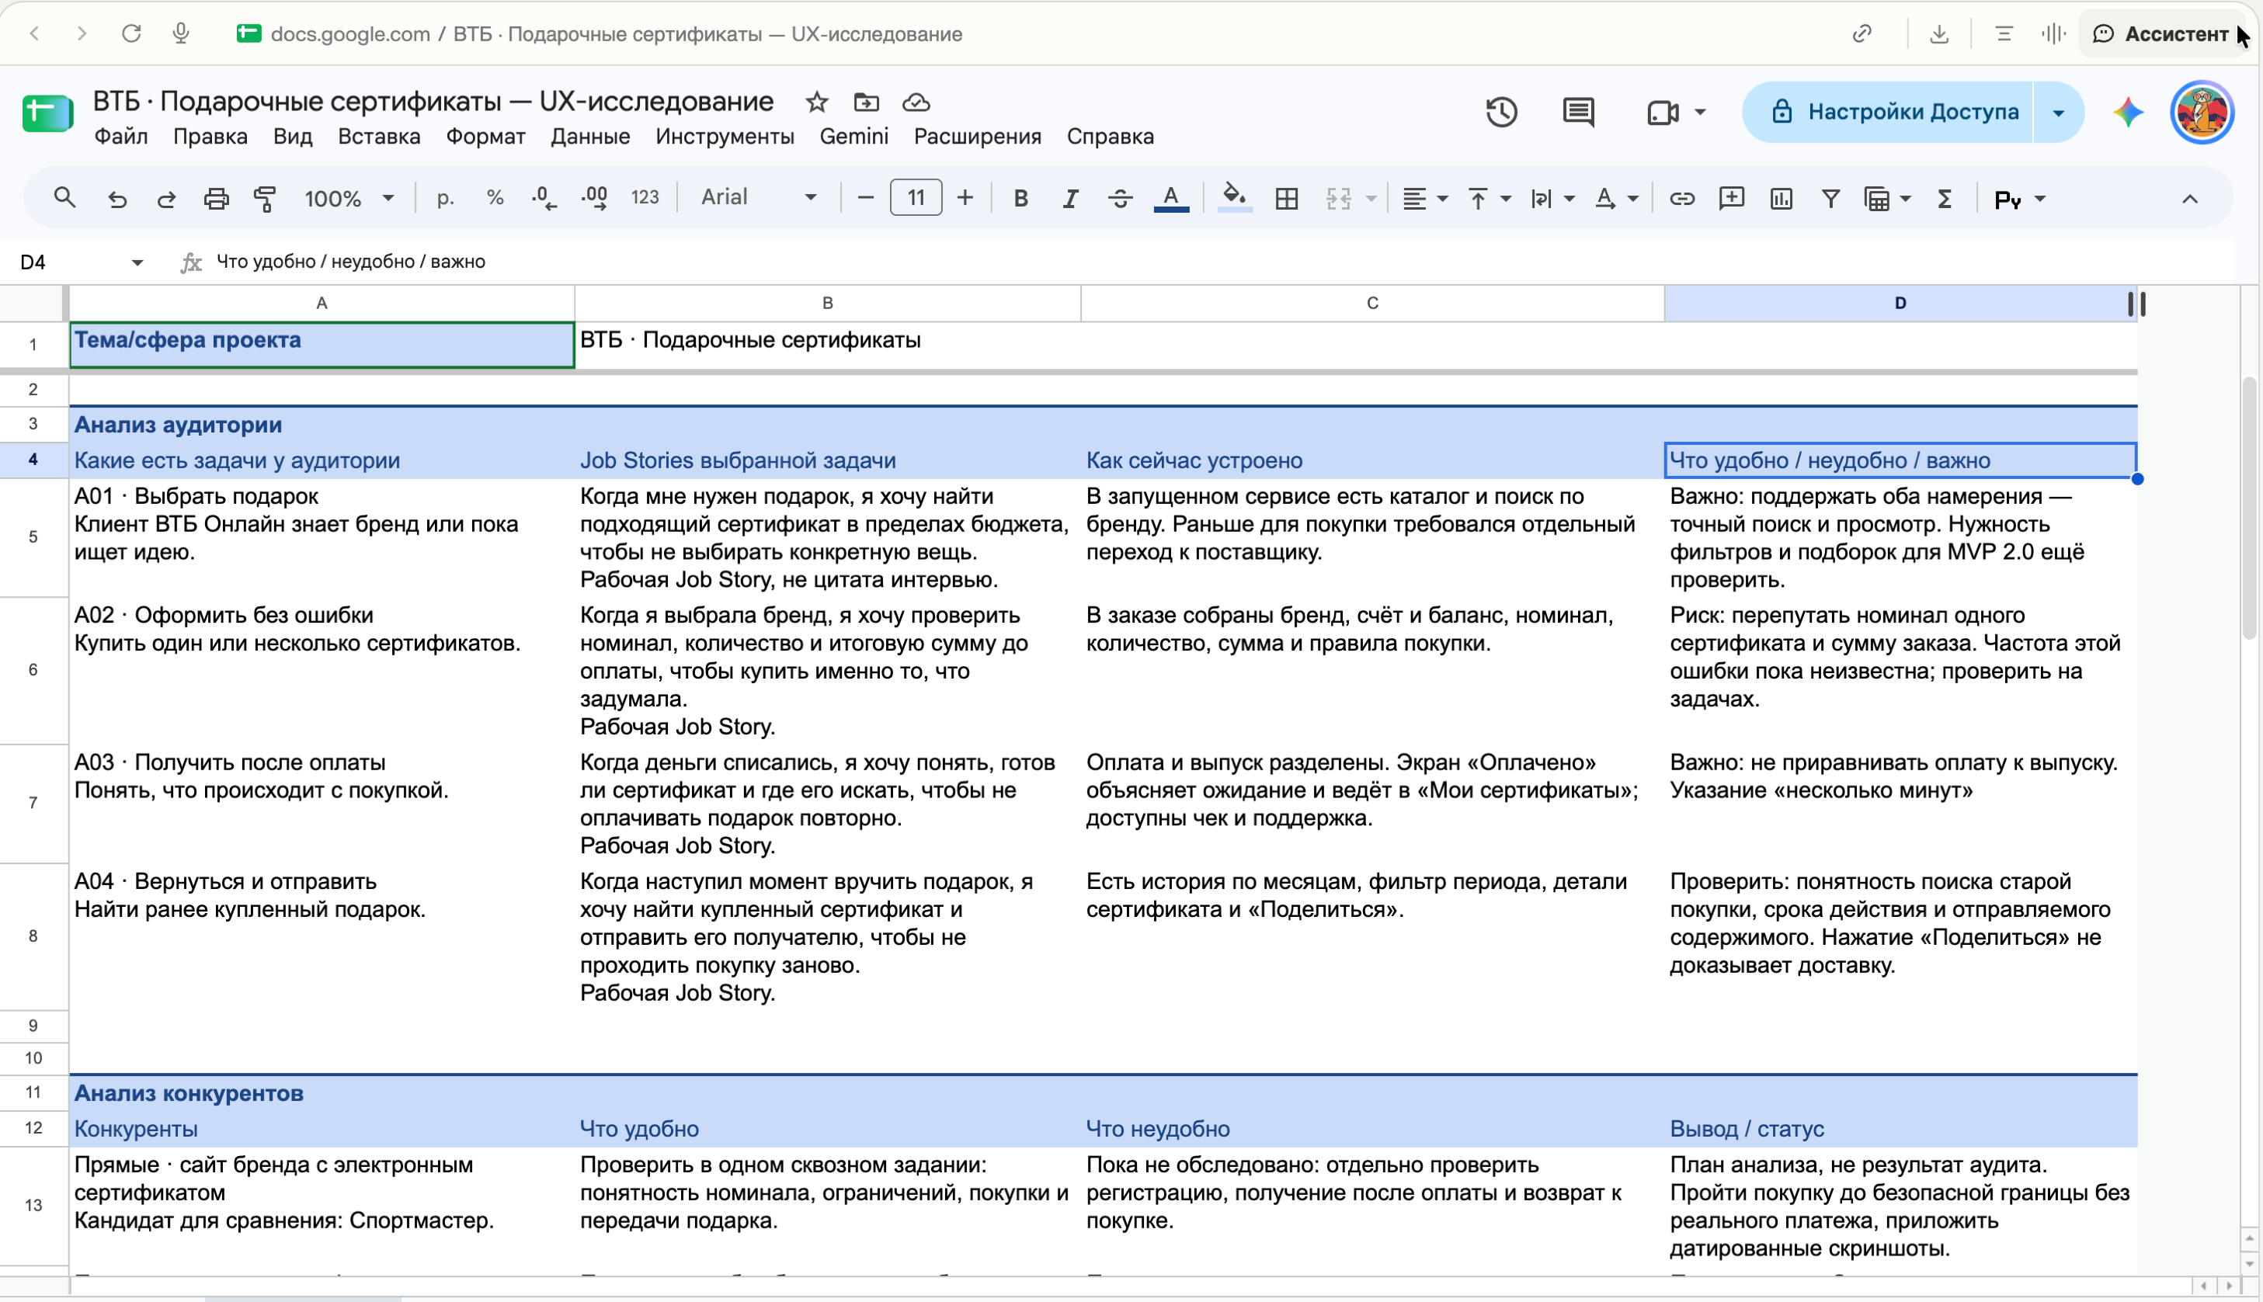2263x1302 pixels.
Task: Collapse the toolbar with the chevron
Action: tap(2190, 199)
